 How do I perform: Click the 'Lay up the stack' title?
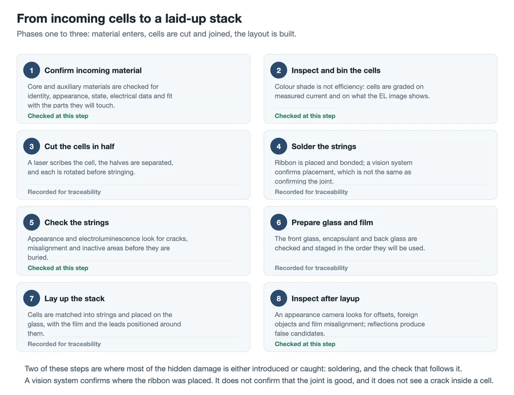75,298
